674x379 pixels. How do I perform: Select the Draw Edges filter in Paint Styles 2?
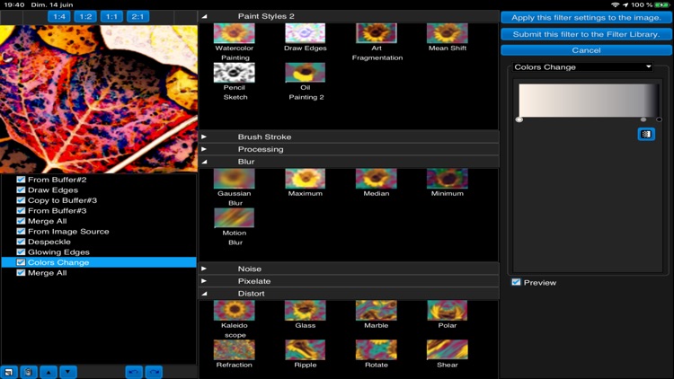[x=306, y=33]
